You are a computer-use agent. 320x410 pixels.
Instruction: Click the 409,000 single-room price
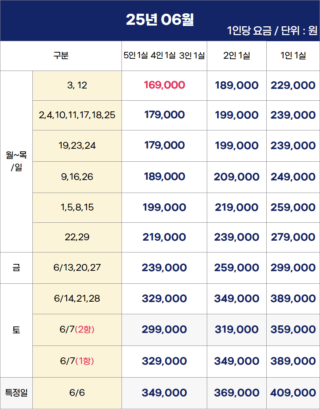point(293,393)
